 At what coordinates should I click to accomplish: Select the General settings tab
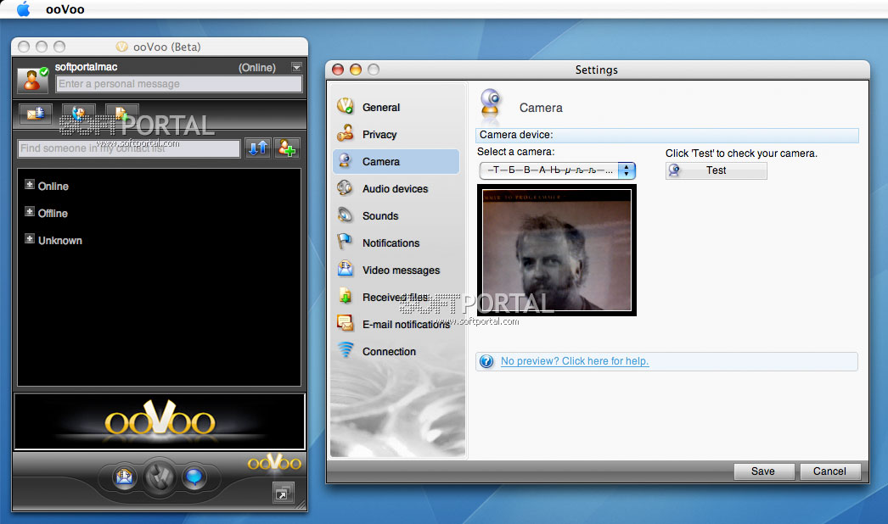point(396,107)
